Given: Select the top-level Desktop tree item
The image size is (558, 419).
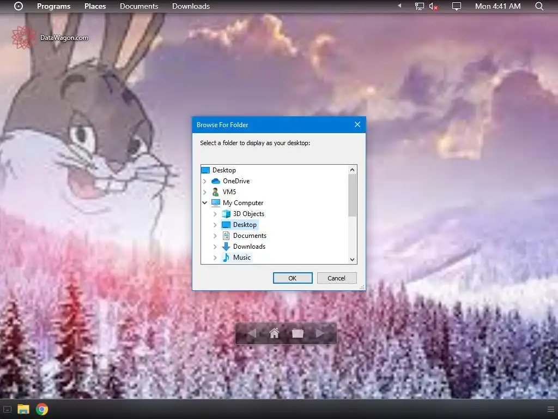Looking at the screenshot, I should click(x=224, y=170).
